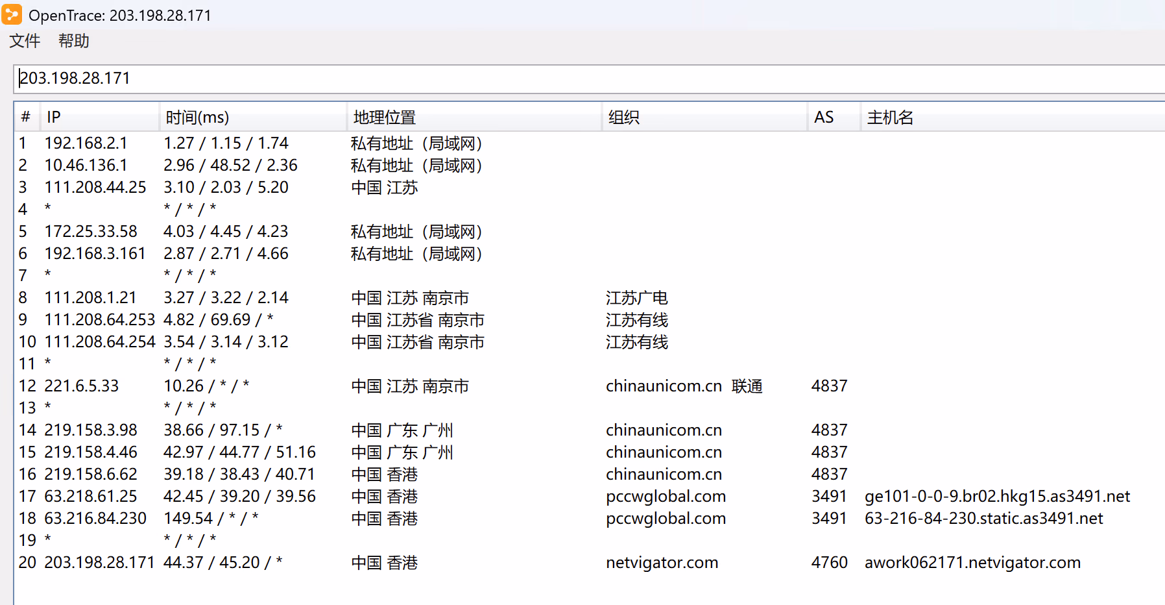Sort by the IP column header
Image resolution: width=1165 pixels, height=605 pixels.
point(54,117)
